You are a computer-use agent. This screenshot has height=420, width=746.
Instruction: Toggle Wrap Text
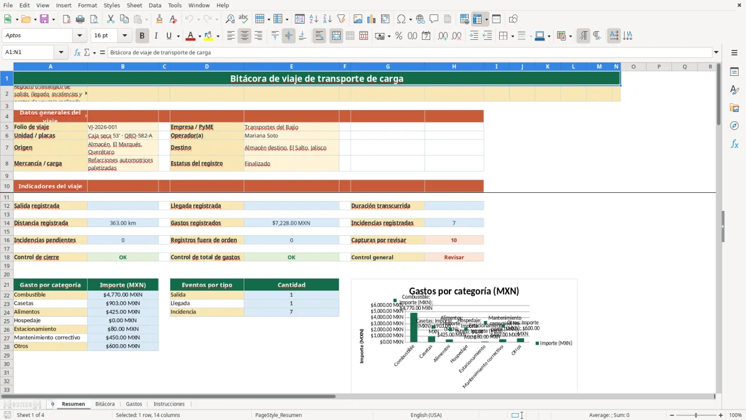tap(319, 36)
